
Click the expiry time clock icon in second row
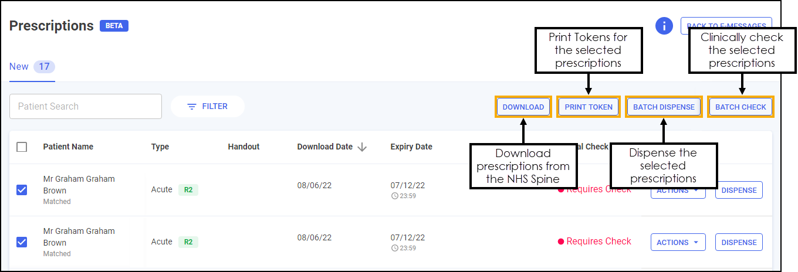point(394,249)
